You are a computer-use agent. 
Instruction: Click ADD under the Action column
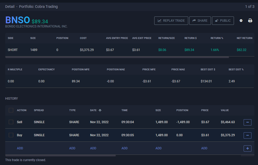[20, 148]
